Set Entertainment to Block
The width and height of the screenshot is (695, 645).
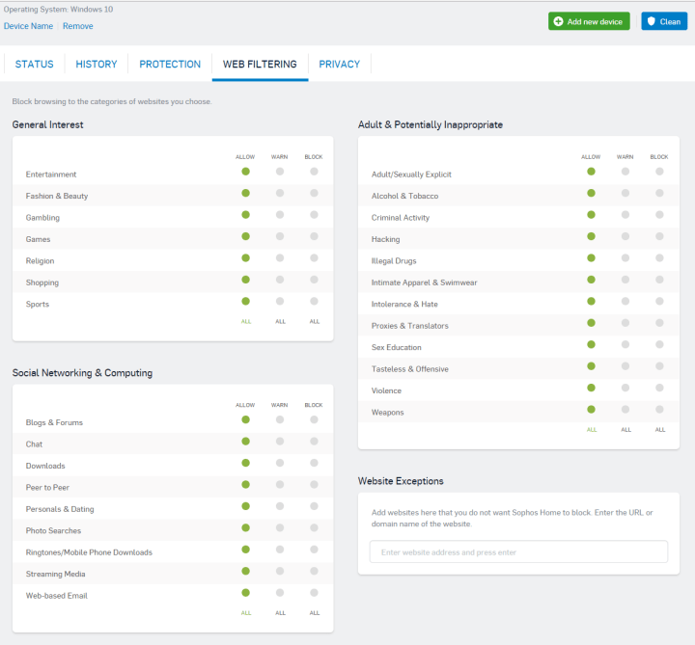point(314,172)
